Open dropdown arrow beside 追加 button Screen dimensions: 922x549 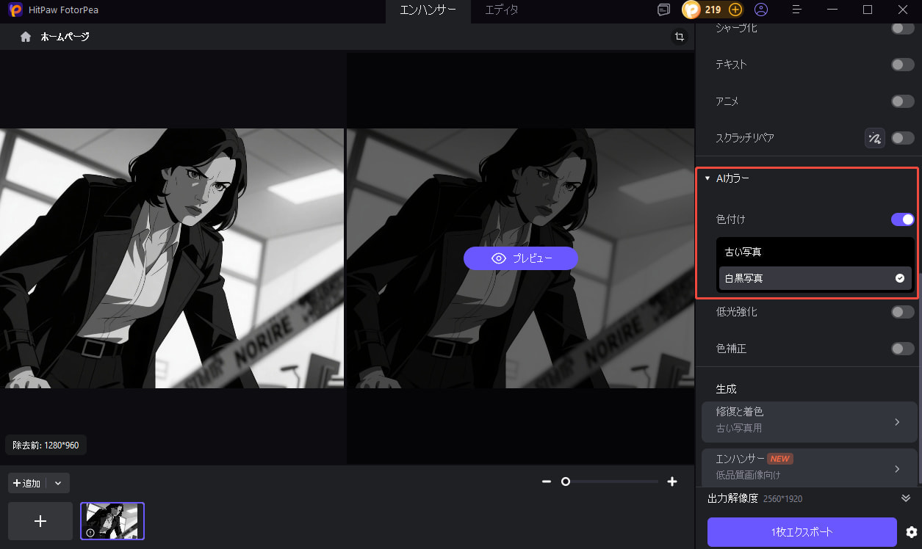(x=58, y=483)
